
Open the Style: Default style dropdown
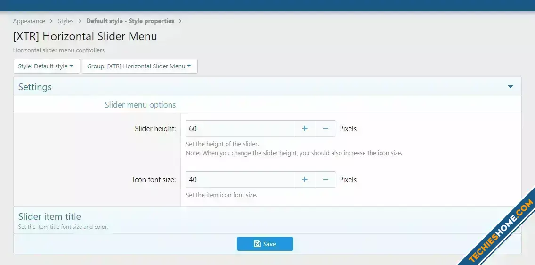pos(46,66)
